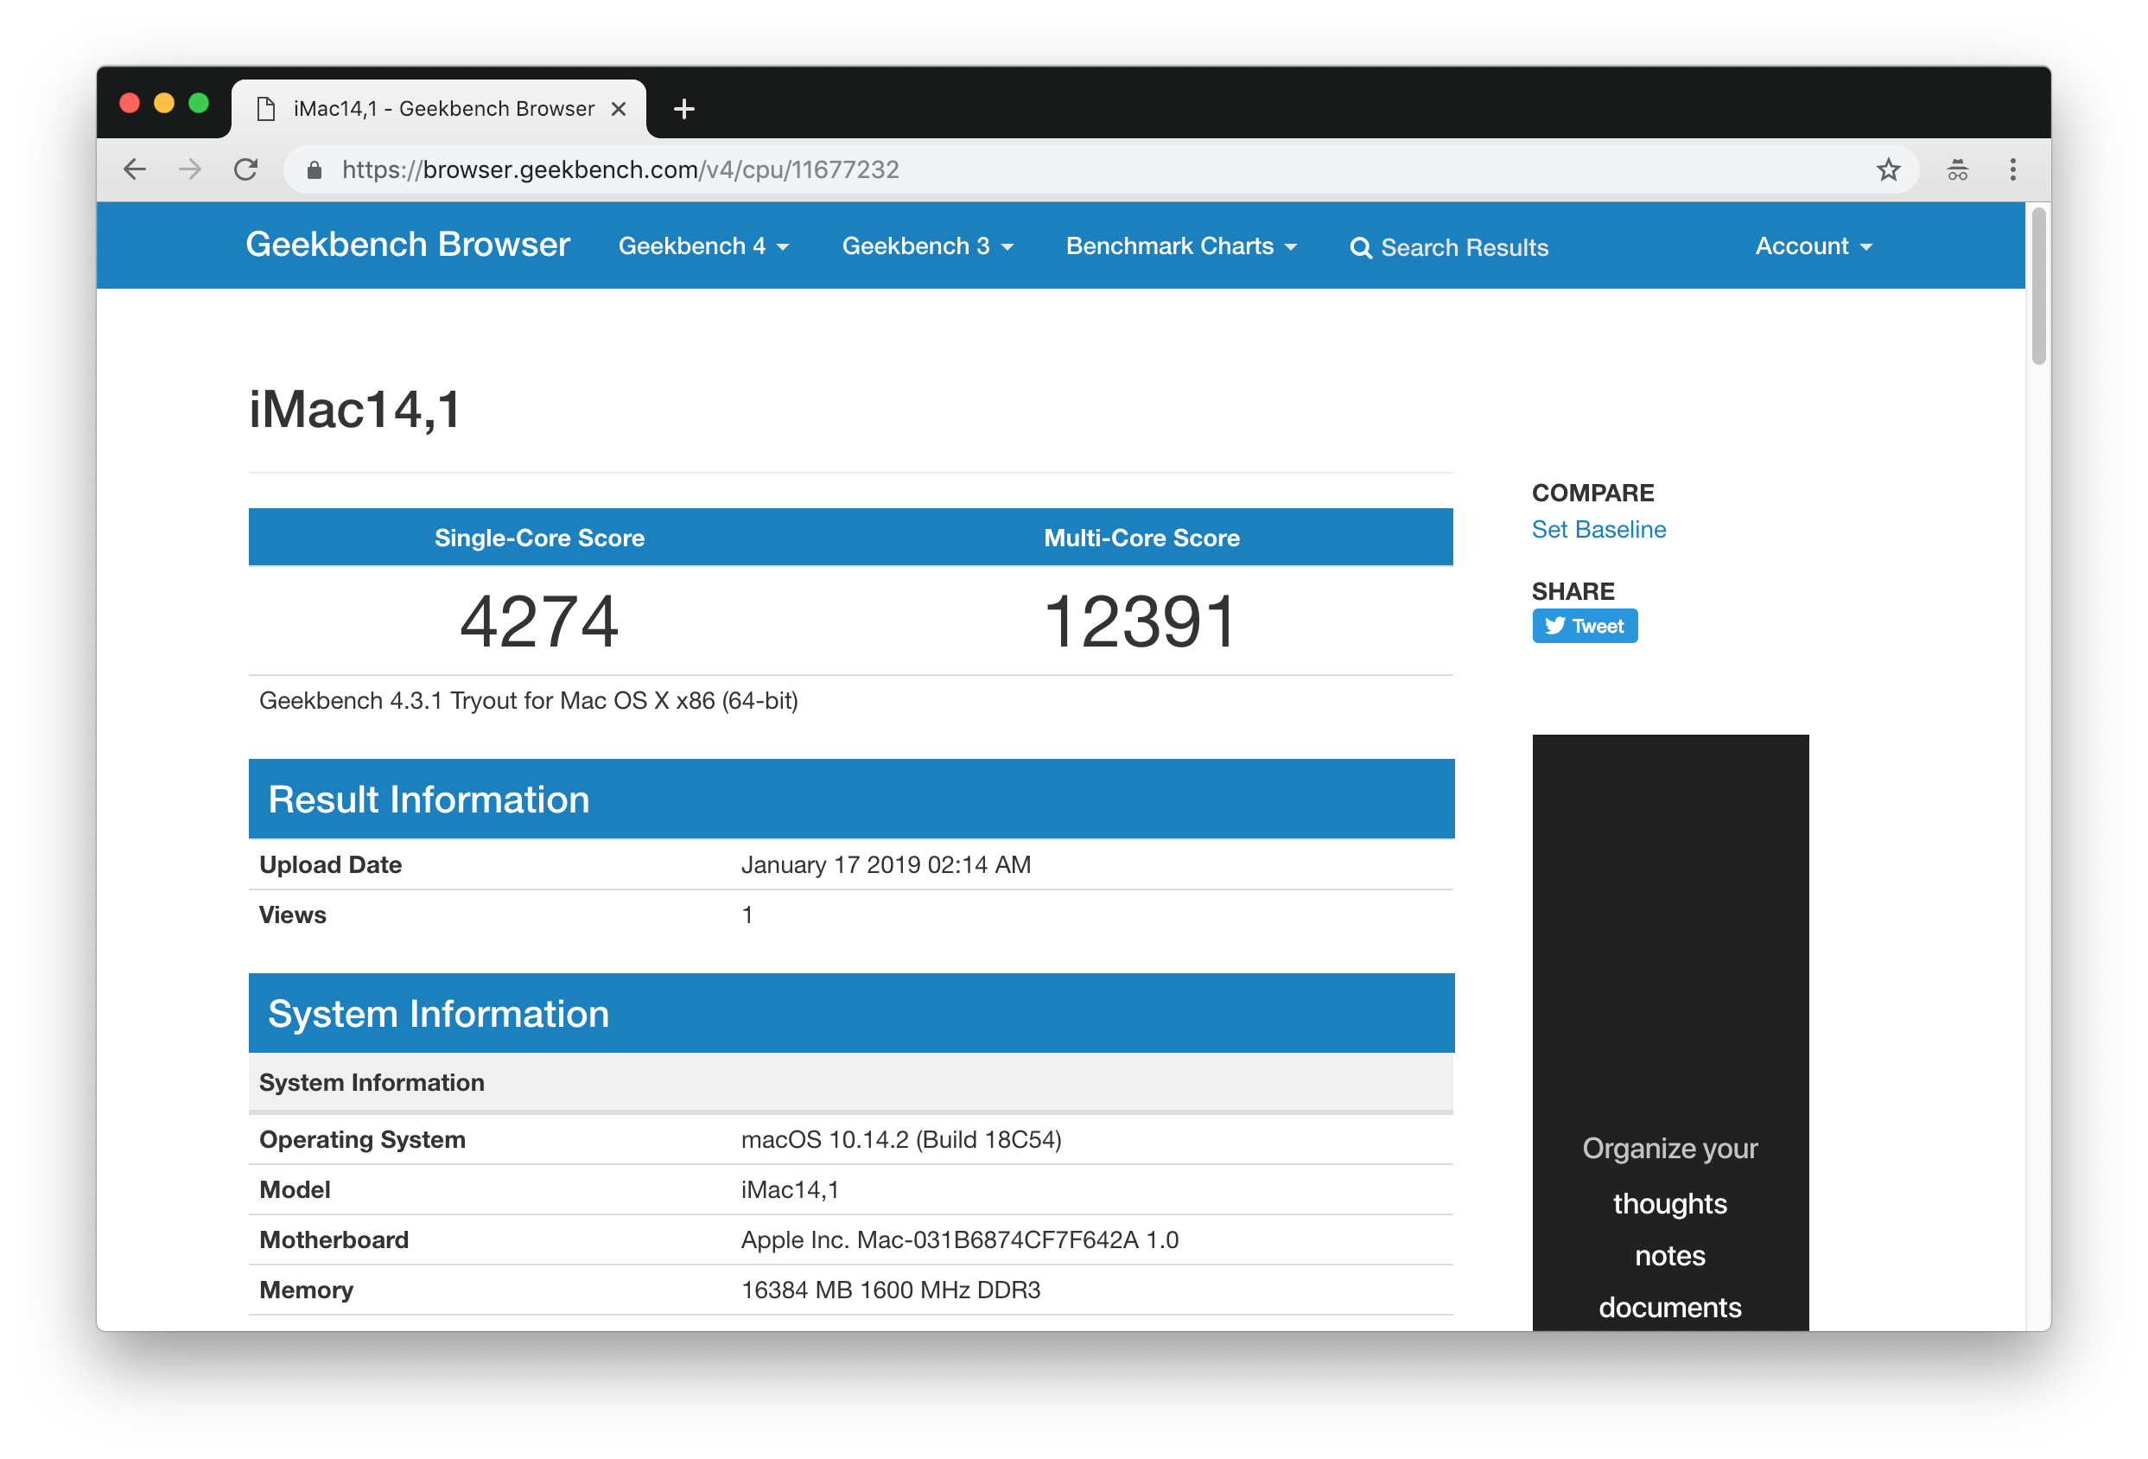
Task: Open the Account dropdown menu
Action: tap(1813, 246)
